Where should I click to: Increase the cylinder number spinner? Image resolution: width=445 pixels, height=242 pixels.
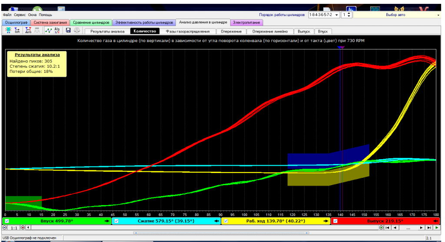(x=349, y=13)
